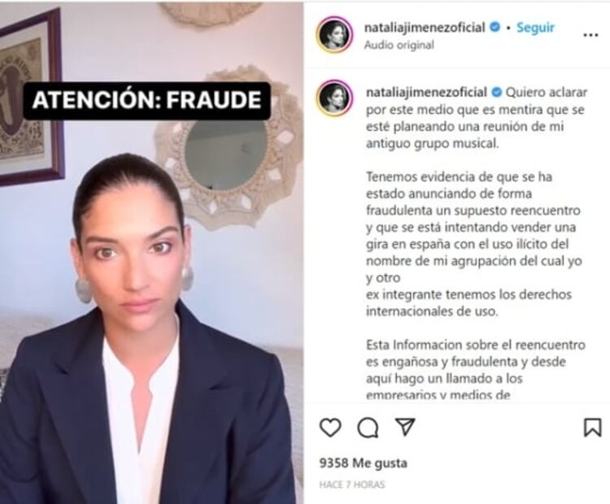Click the ATENCIÓN: FRAUDE overlay text
This screenshot has width=610, height=504.
click(146, 100)
